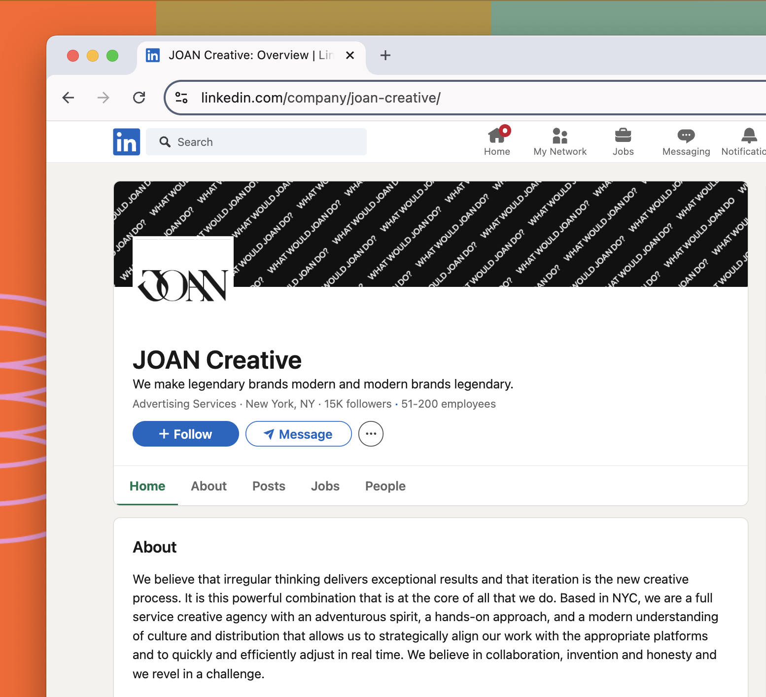Click the address bar URL linkedin.com/company/joan-creative/
Viewport: 766px width, 697px height.
click(321, 98)
